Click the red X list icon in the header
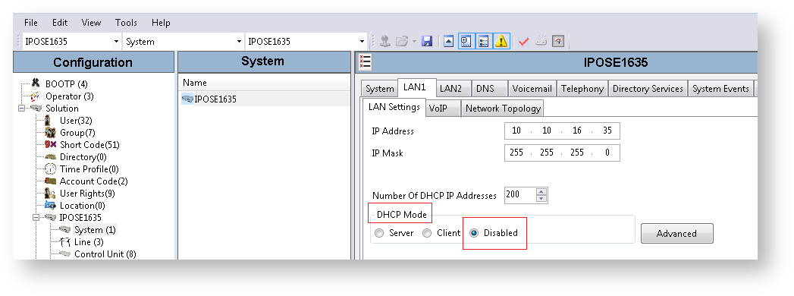 click(x=365, y=62)
